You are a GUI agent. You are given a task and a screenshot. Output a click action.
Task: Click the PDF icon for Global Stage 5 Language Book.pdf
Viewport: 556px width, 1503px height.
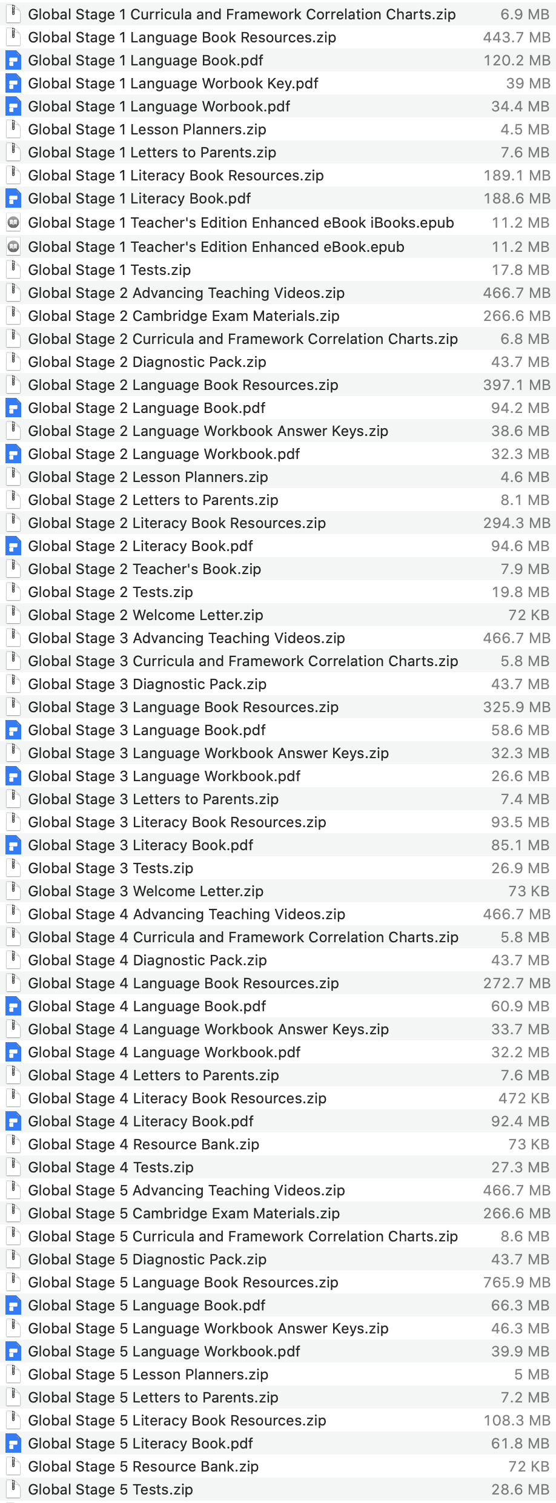(13, 1306)
